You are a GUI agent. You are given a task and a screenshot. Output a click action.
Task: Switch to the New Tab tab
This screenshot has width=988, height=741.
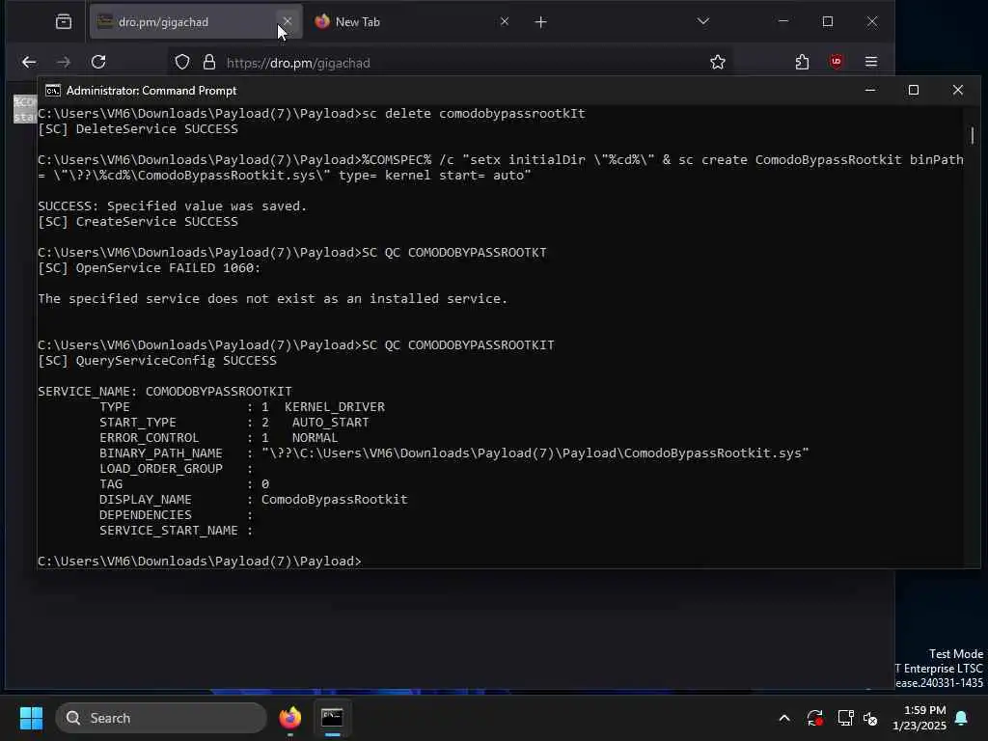tap(409, 22)
